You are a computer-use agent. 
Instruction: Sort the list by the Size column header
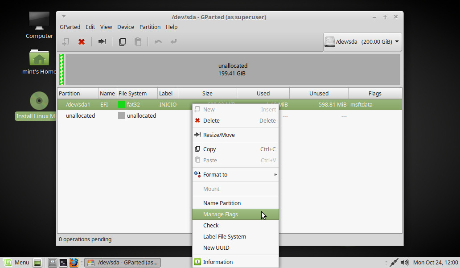[207, 94]
